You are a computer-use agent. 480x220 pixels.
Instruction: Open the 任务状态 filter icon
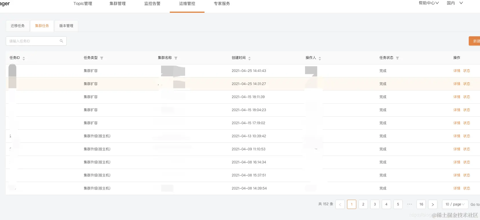coord(397,58)
